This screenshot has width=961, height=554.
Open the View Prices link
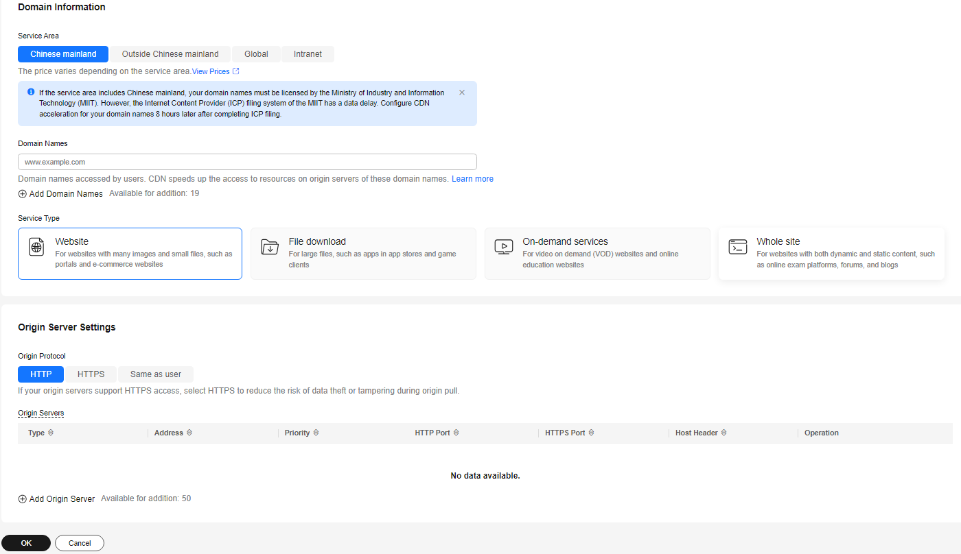(x=211, y=71)
